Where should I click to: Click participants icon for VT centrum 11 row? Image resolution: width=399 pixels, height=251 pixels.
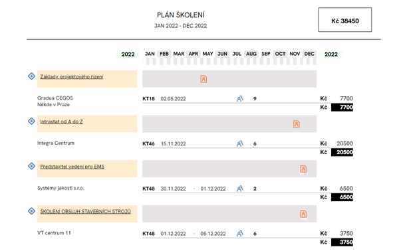[x=239, y=234]
